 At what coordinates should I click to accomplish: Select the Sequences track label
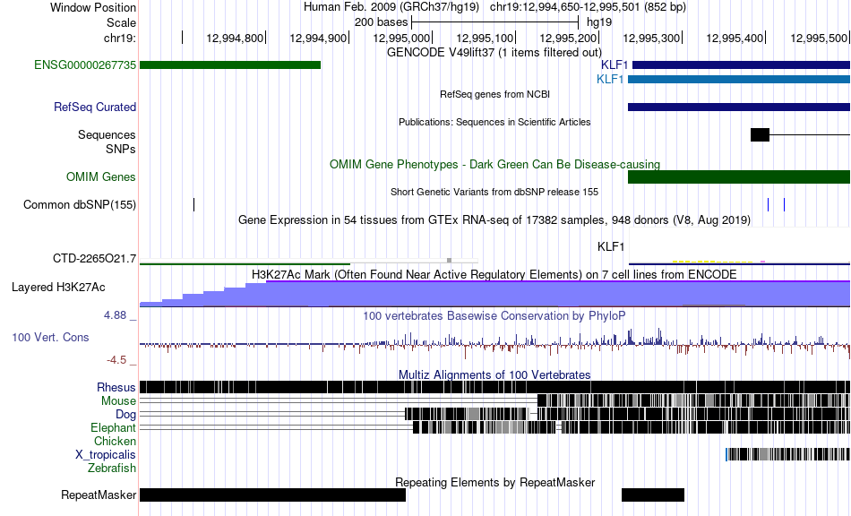click(107, 134)
